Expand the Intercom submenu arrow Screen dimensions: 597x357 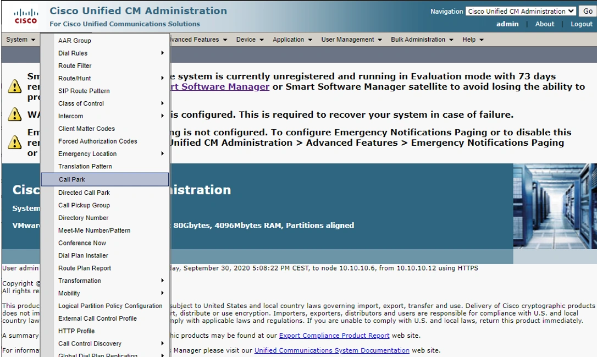click(x=163, y=116)
